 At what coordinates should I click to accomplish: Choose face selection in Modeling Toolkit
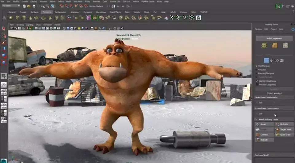point(285,45)
